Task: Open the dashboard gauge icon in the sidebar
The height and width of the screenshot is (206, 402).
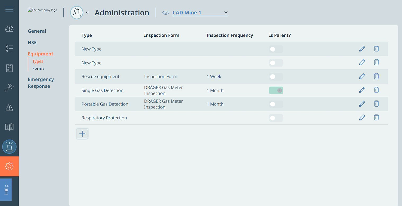Action: [9, 29]
